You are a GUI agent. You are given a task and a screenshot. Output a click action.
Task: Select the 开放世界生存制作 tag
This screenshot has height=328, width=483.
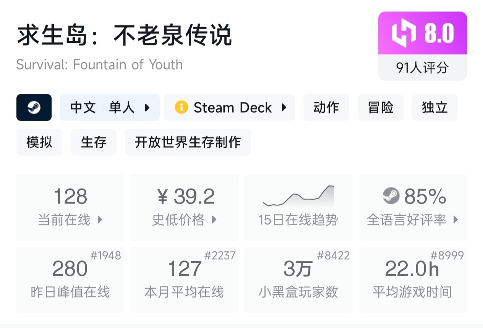point(188,142)
